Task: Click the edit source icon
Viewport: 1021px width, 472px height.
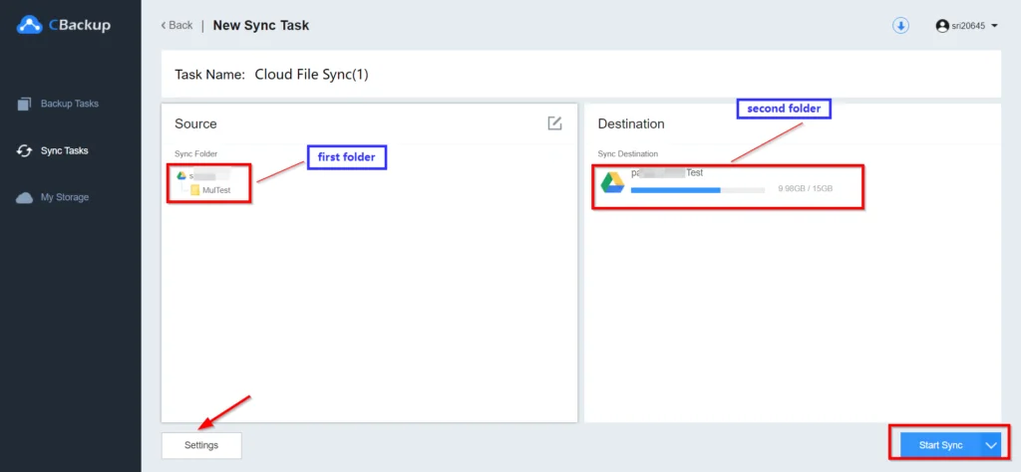Action: pos(554,123)
